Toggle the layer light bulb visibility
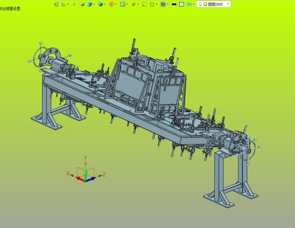This screenshot has height=228, width=295. pyautogui.click(x=200, y=4)
